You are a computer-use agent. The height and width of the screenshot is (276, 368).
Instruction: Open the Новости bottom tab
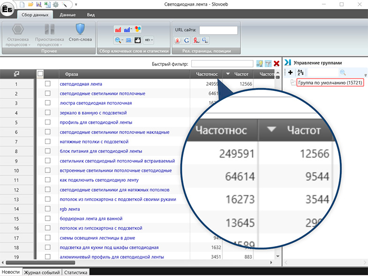pos(11,272)
